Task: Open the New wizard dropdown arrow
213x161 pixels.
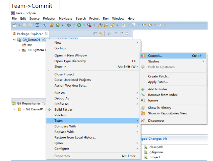Action: tap(19, 25)
